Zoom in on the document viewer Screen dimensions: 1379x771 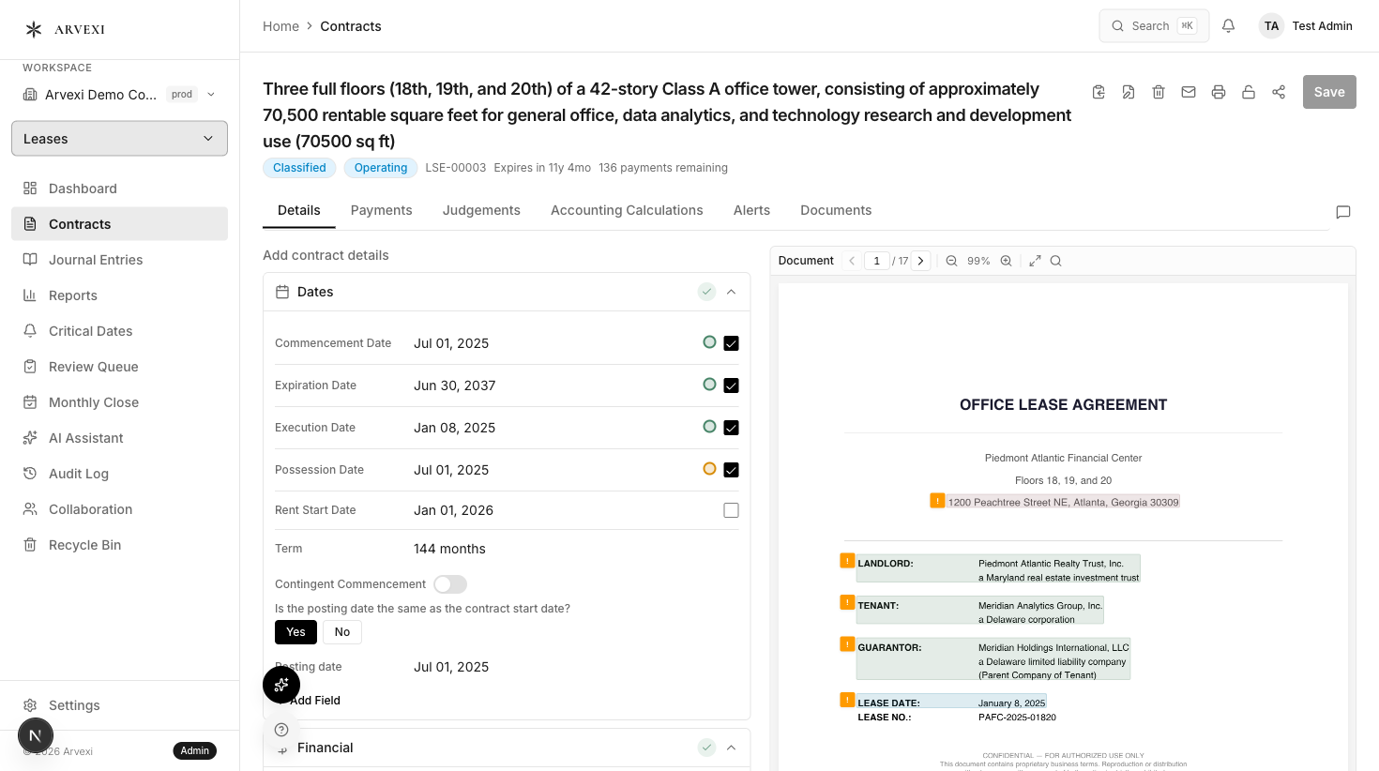[1006, 261]
